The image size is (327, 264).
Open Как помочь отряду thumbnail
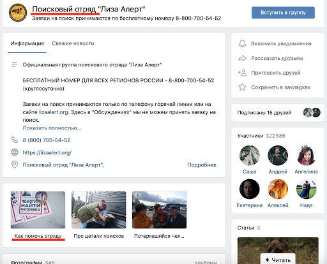[x=38, y=210]
